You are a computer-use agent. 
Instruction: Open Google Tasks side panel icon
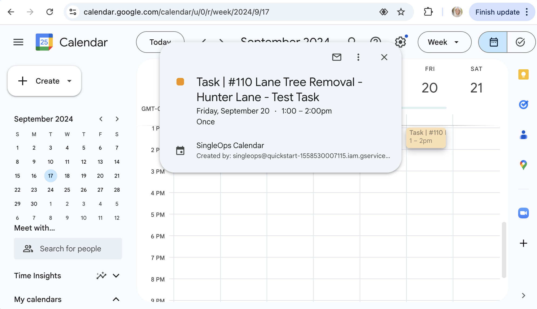coord(523,105)
